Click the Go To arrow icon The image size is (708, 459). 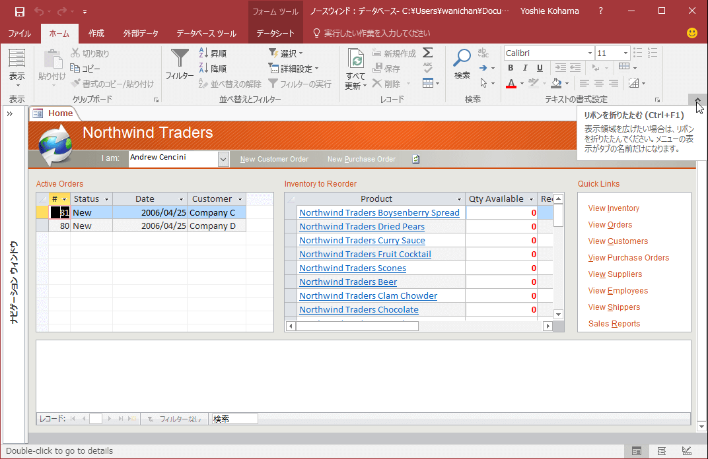483,68
